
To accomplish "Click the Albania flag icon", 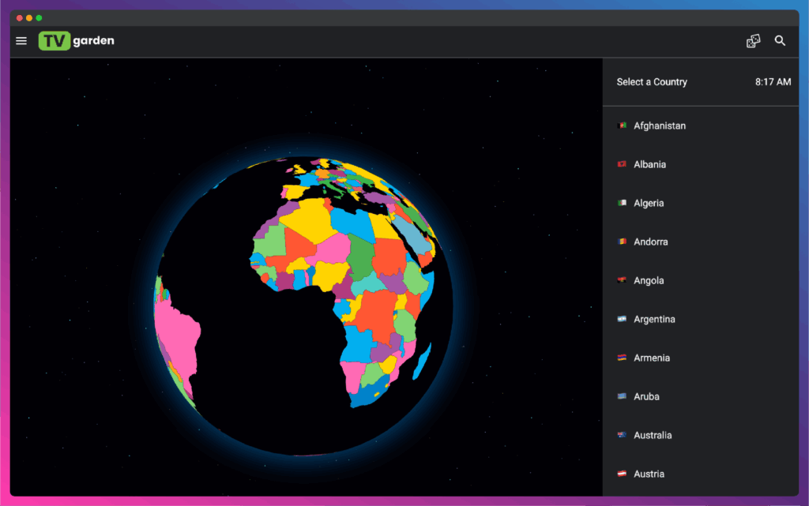I will click(x=622, y=164).
